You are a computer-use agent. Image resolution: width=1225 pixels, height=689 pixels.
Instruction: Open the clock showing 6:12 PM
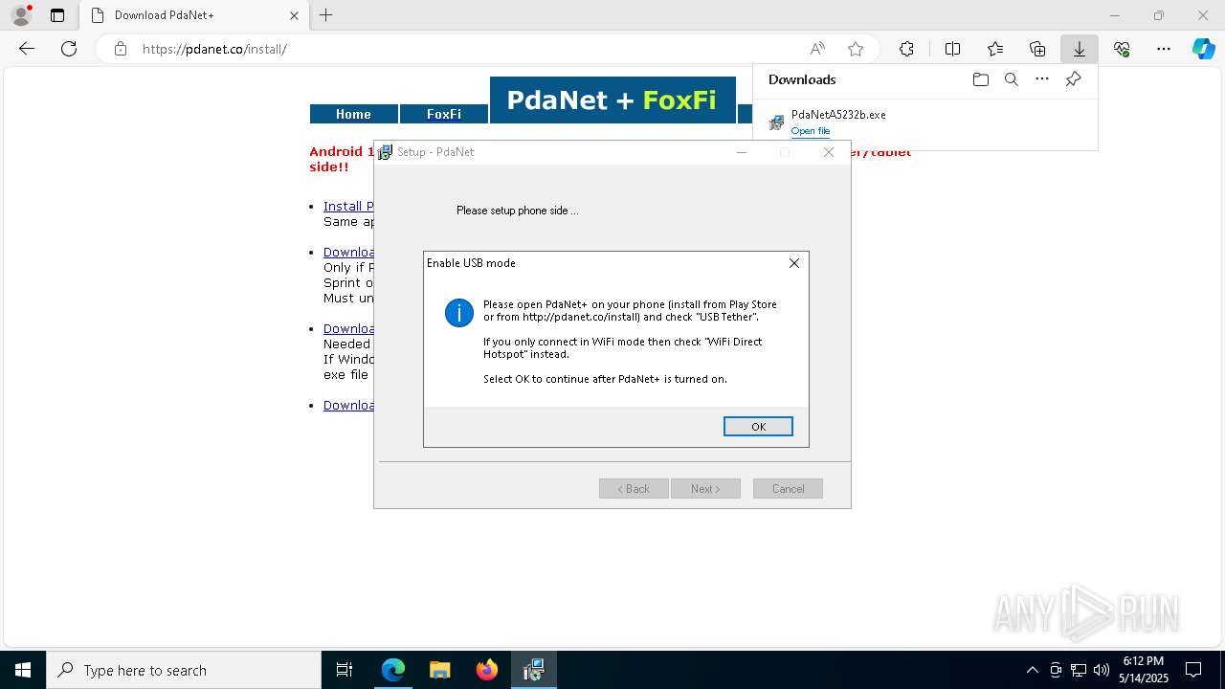click(x=1144, y=669)
